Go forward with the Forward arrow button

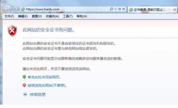[x=16, y=9]
